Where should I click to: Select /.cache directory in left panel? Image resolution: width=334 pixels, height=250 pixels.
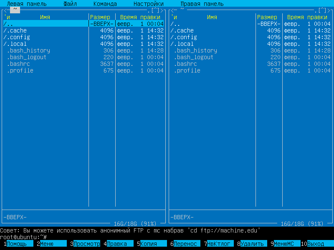click(15, 30)
